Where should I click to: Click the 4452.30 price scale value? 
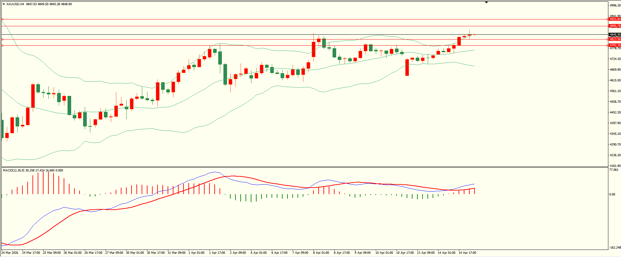(x=615, y=112)
